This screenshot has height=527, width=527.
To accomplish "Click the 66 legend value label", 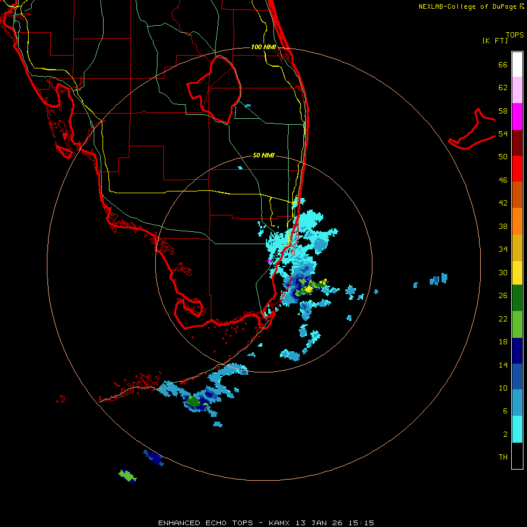I will coord(503,65).
